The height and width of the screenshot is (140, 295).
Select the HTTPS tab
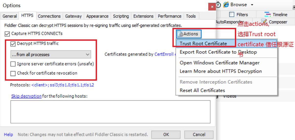pyautogui.click(x=27, y=16)
